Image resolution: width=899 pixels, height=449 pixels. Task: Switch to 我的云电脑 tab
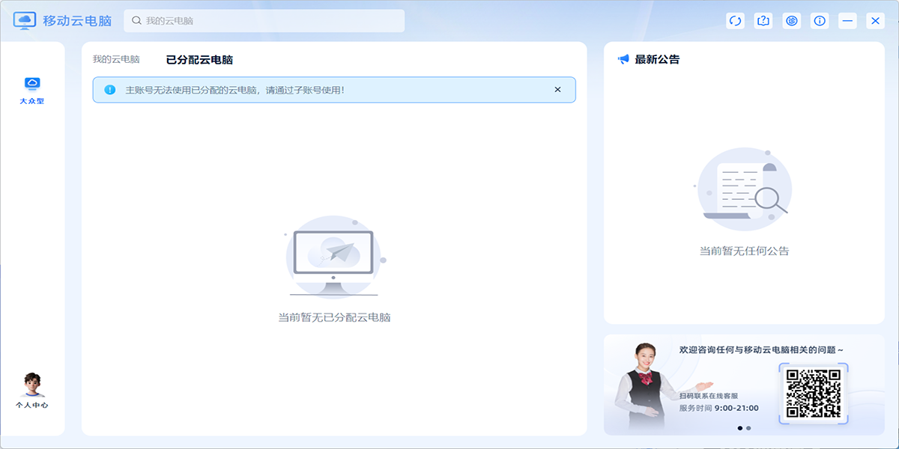point(116,60)
